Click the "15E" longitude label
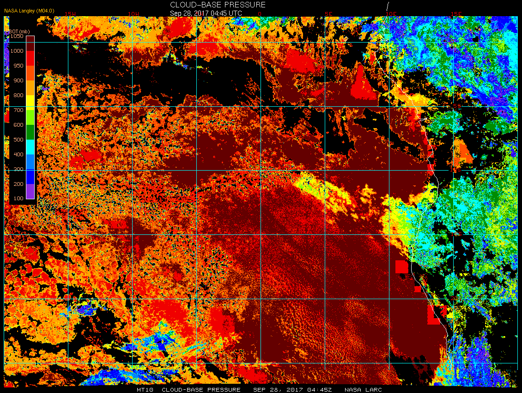The height and width of the screenshot is (393, 522). tap(456, 14)
